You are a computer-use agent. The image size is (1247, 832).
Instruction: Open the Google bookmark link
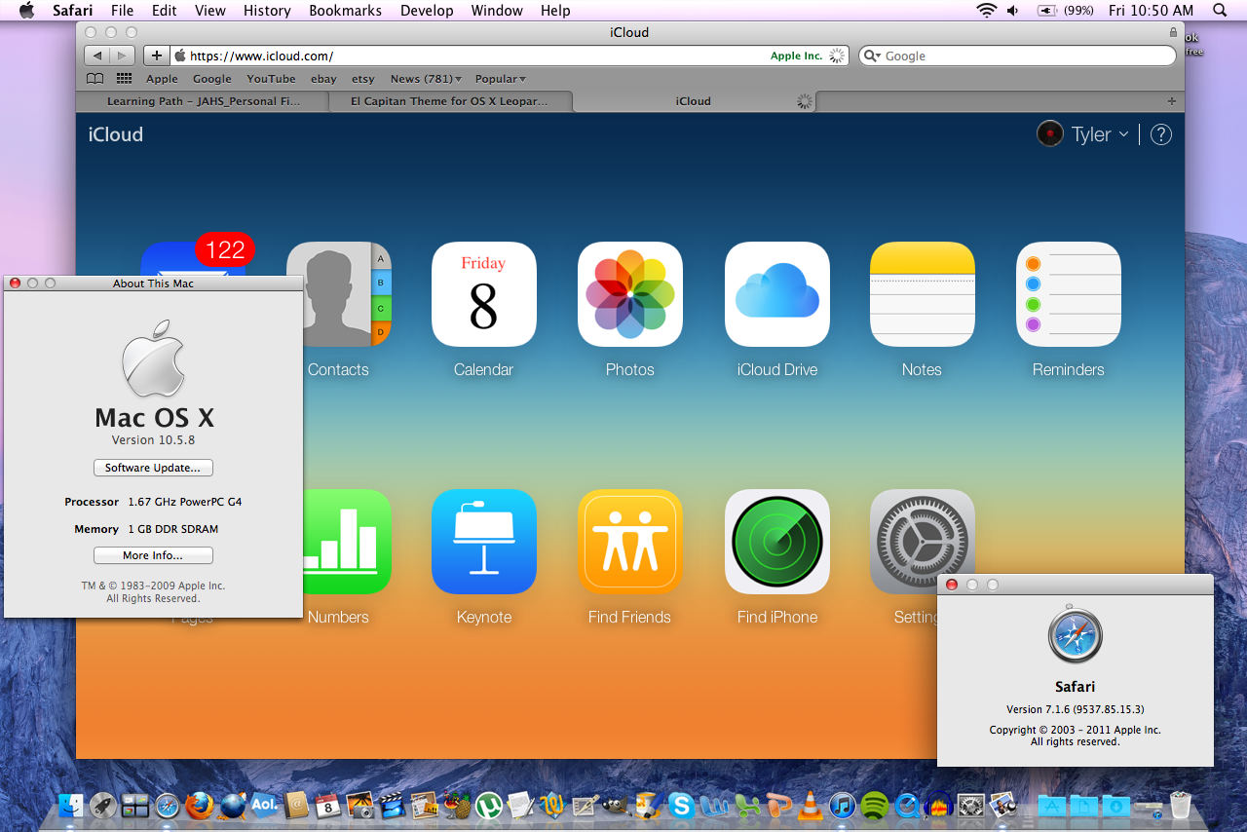pos(211,79)
